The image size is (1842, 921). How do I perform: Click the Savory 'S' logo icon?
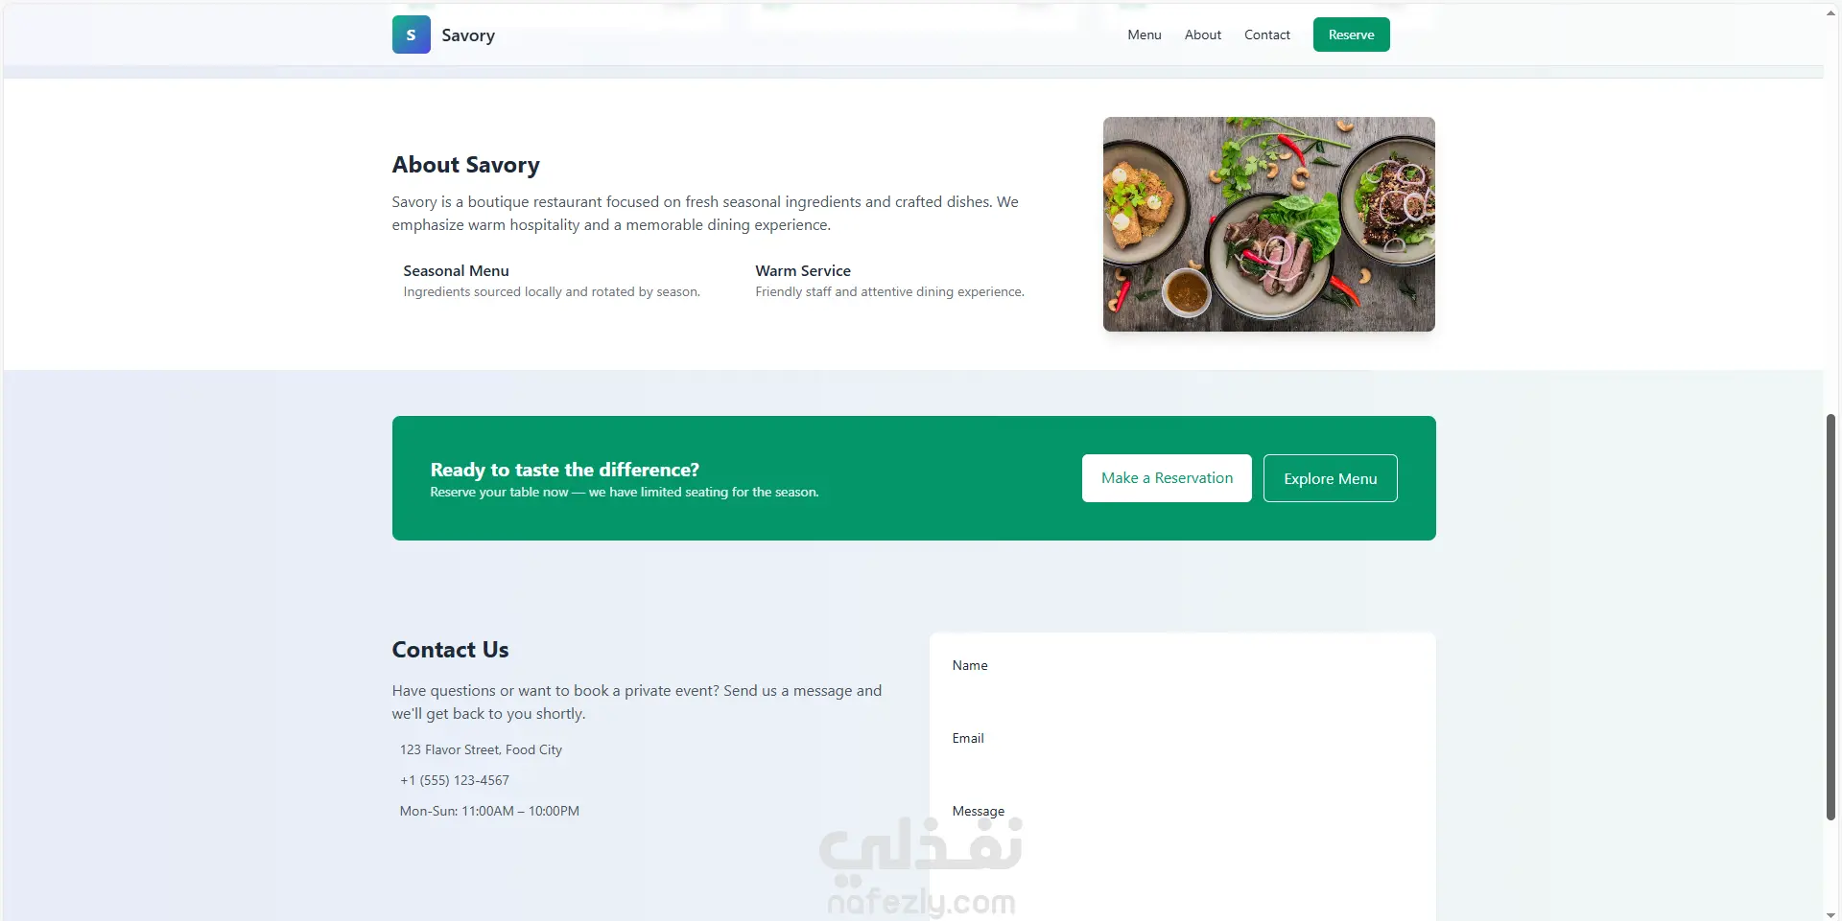pos(411,35)
